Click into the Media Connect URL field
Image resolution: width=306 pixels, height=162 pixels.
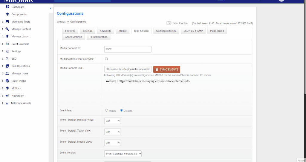tap(128, 69)
